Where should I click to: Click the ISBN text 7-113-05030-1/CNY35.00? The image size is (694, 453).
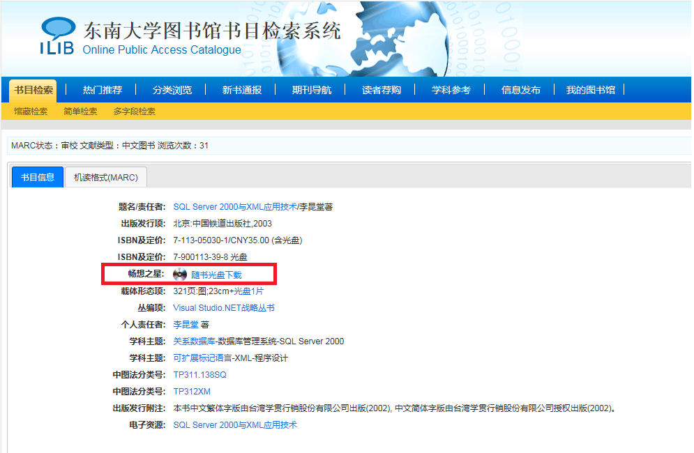(221, 240)
